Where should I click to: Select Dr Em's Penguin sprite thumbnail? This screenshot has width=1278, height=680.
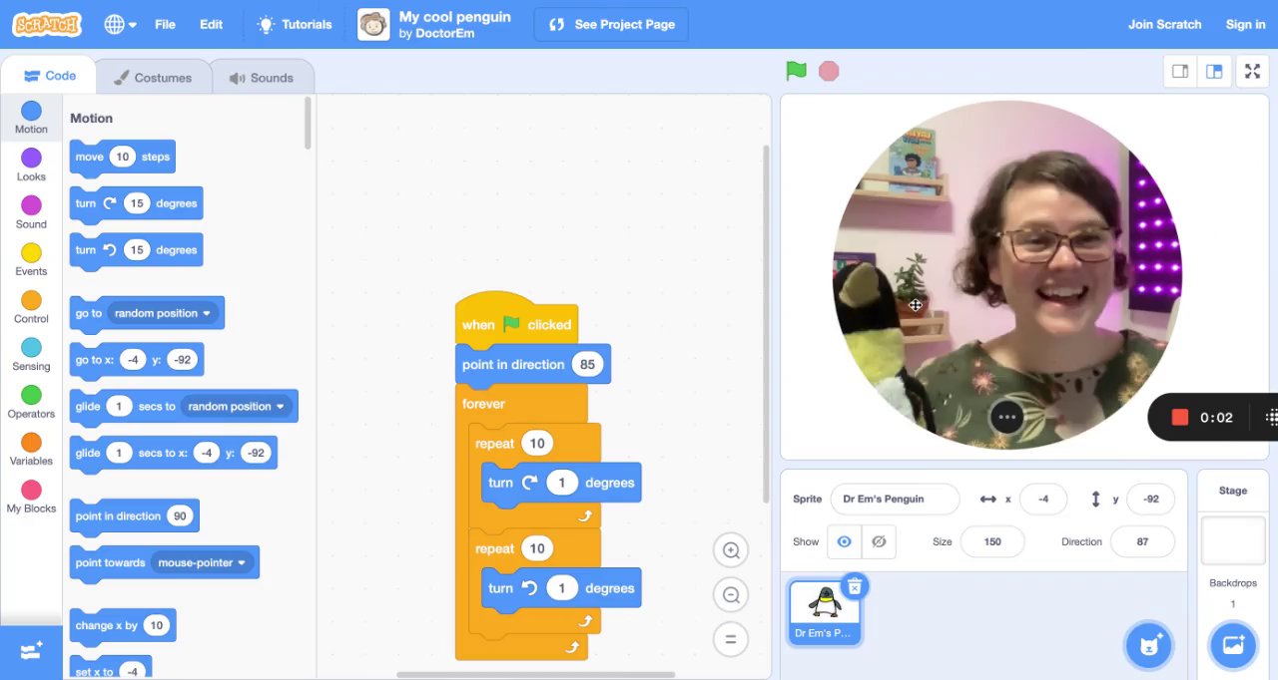pos(825,613)
